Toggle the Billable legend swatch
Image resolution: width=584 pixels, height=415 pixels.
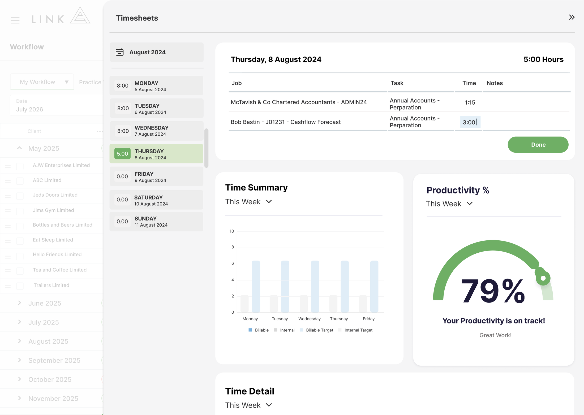click(x=250, y=330)
